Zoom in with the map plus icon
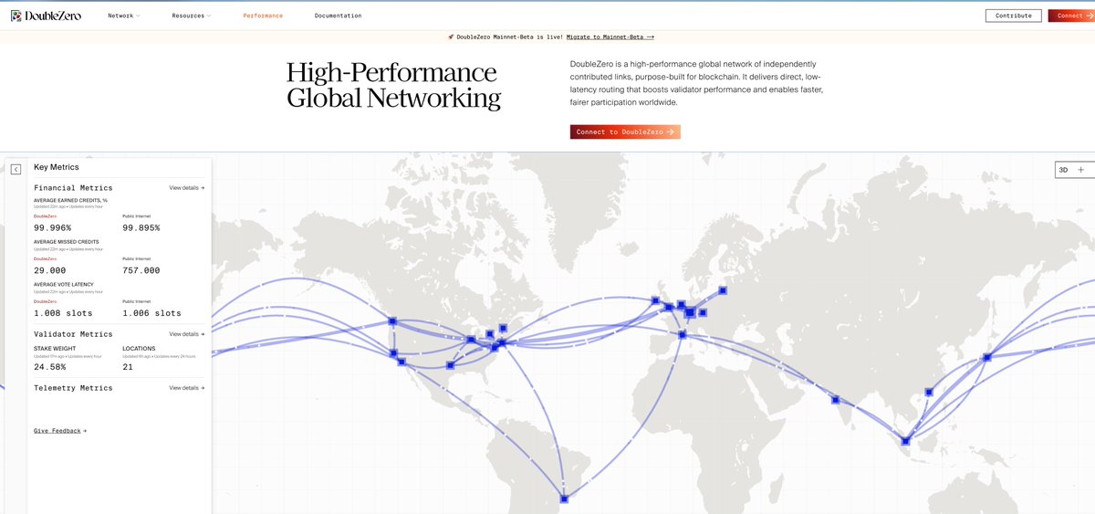The image size is (1095, 514). coord(1081,170)
